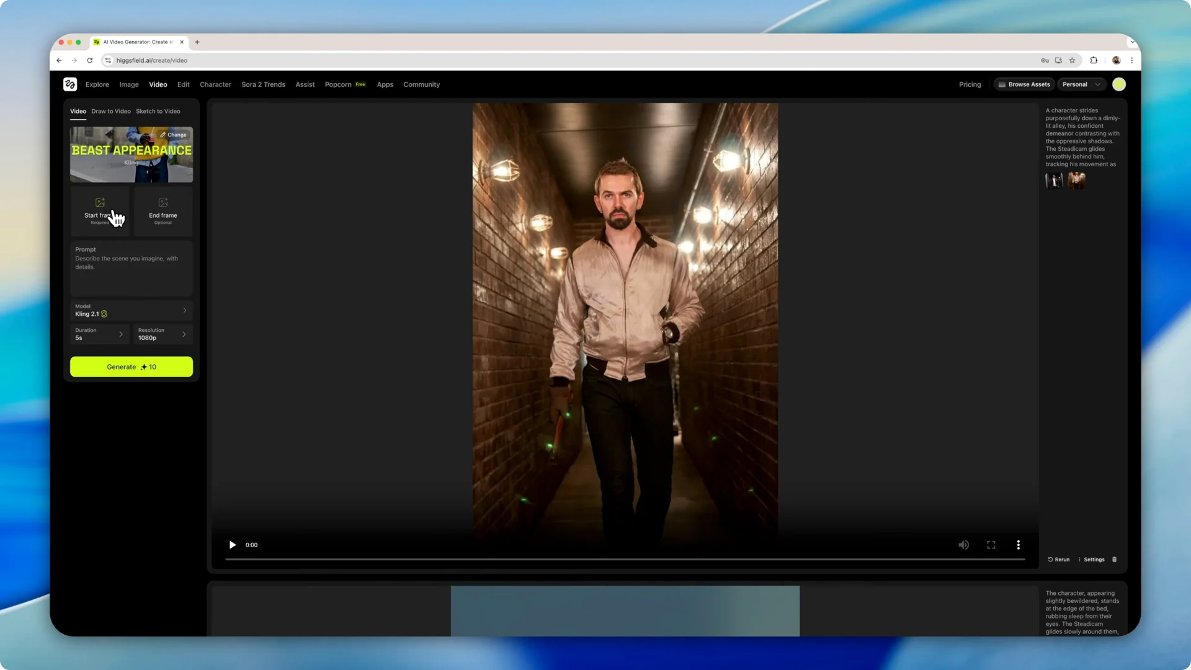Mute the video player audio
This screenshot has height=670, width=1191.
point(964,545)
